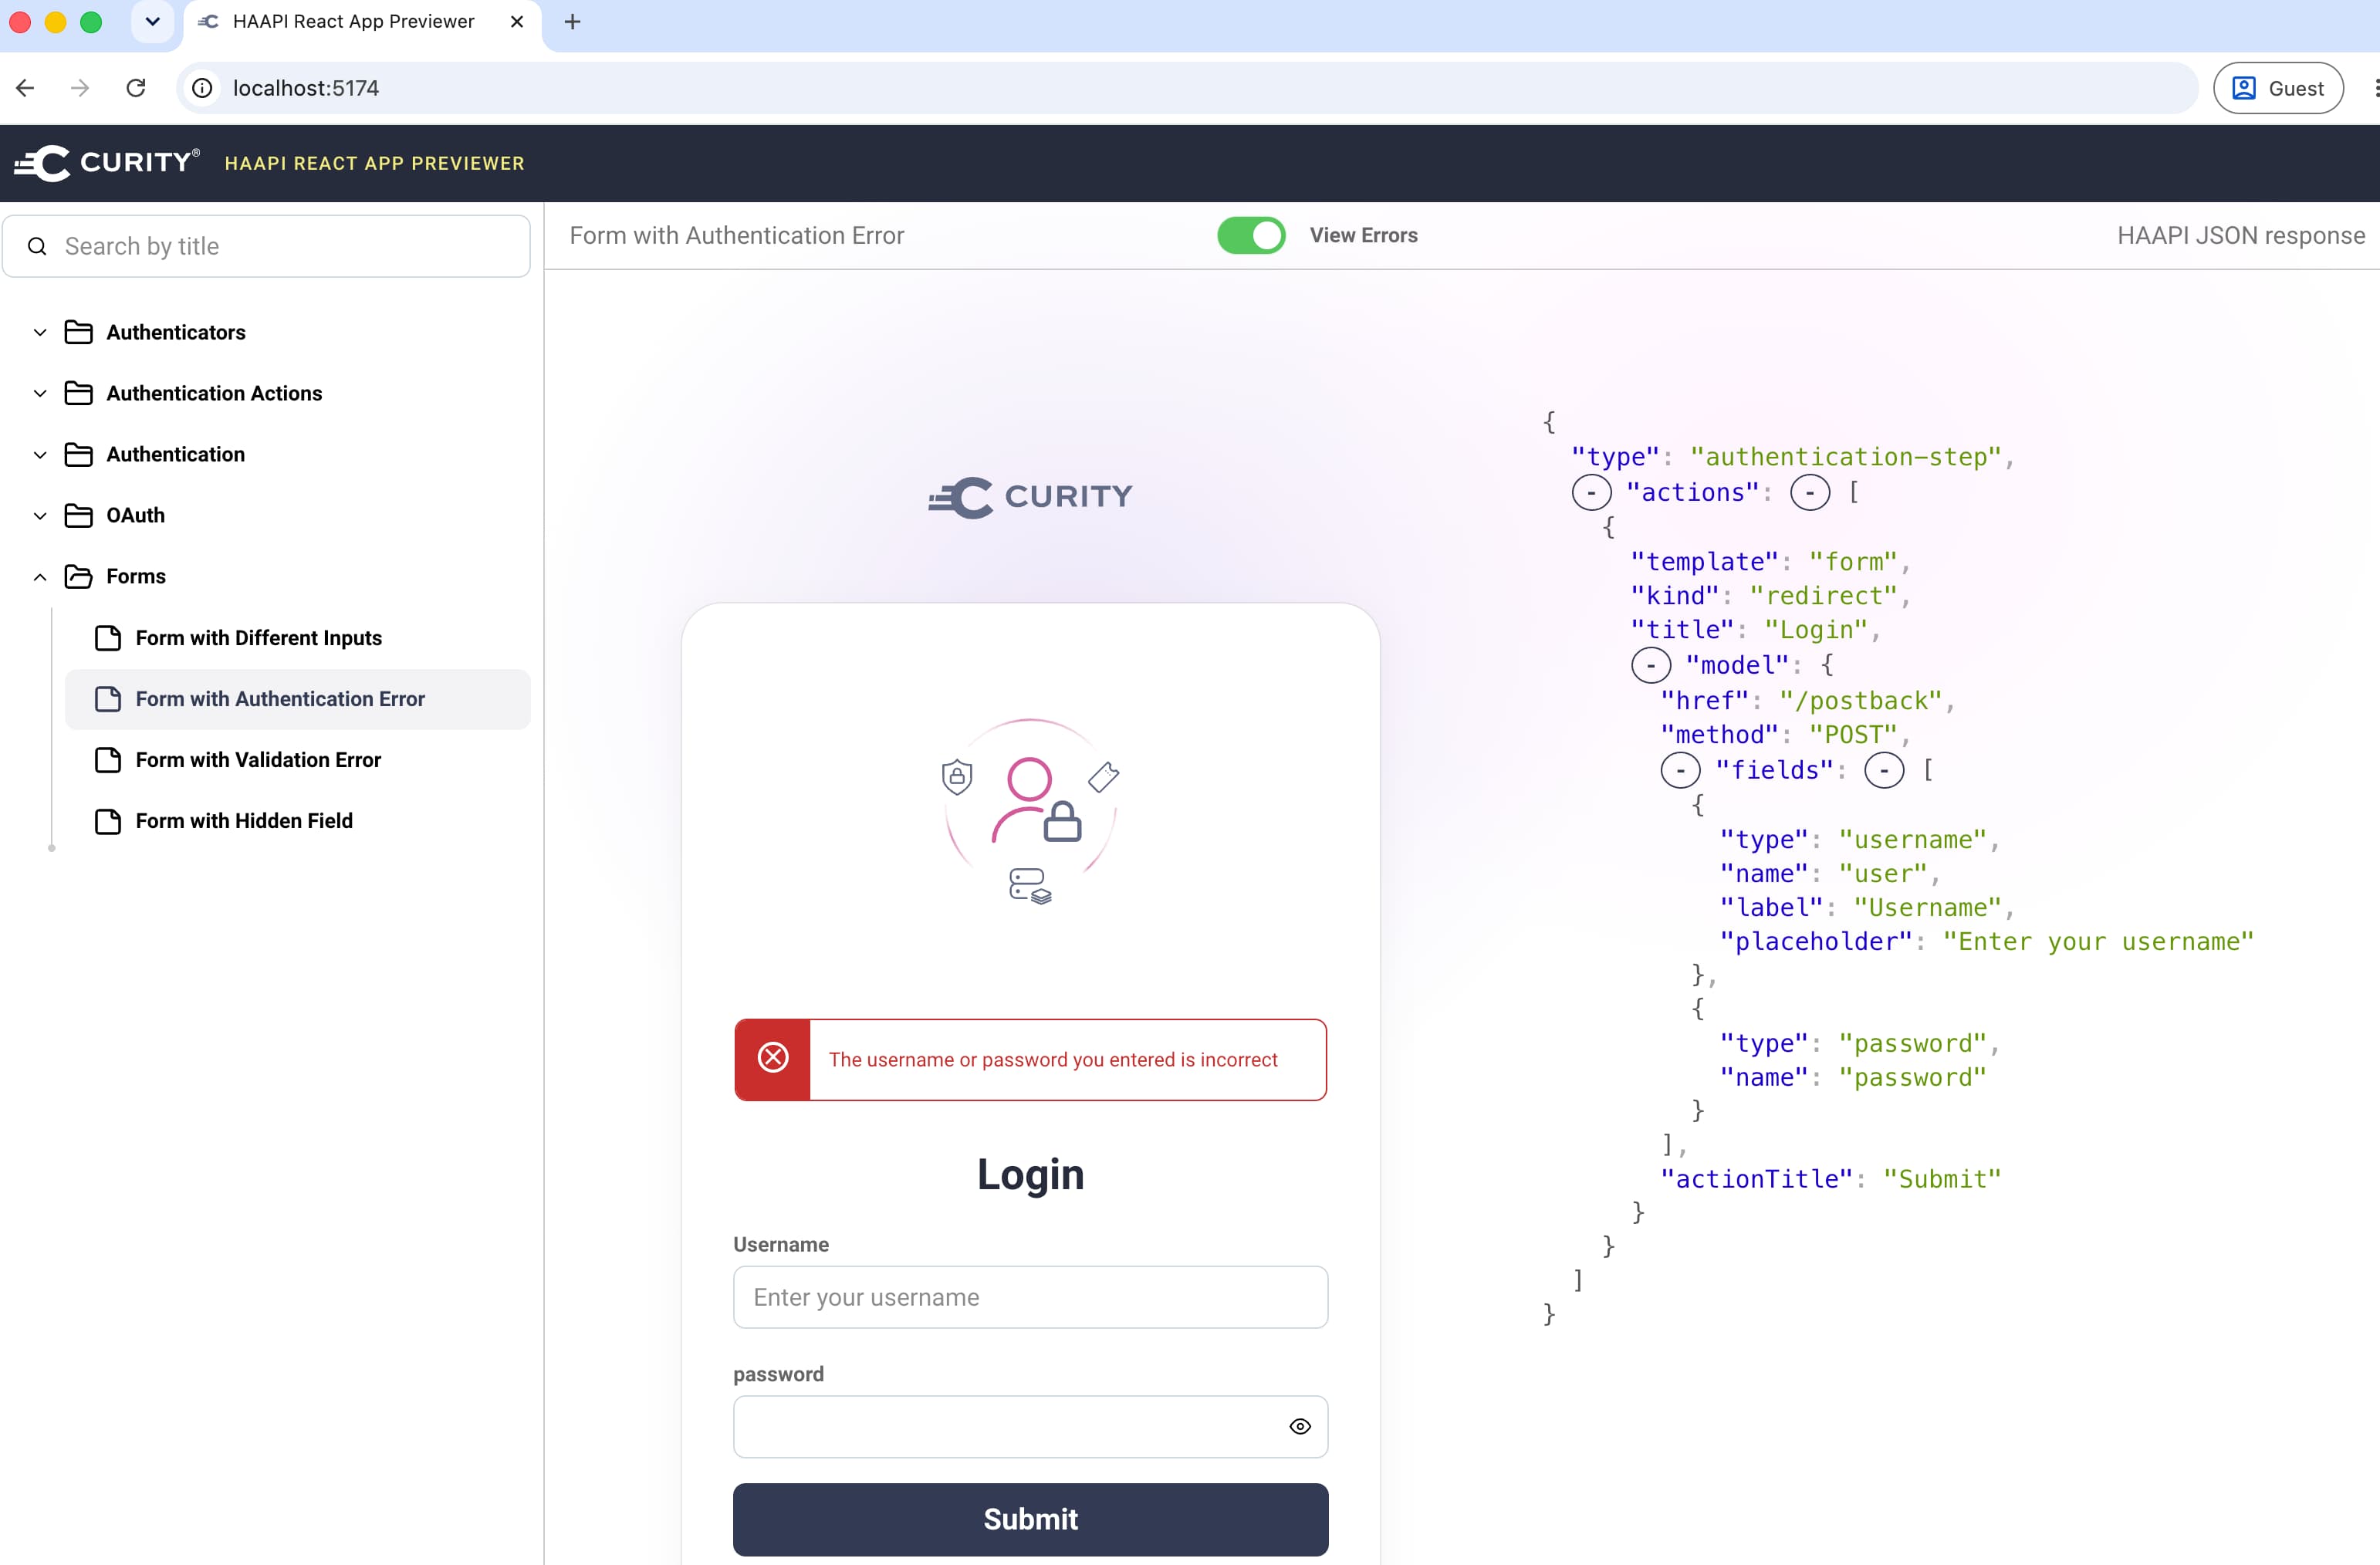
Task: Click the search magnifier icon
Action: point(37,246)
